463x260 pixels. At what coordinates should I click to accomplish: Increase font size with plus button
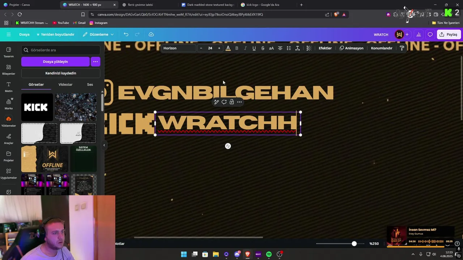point(219,48)
